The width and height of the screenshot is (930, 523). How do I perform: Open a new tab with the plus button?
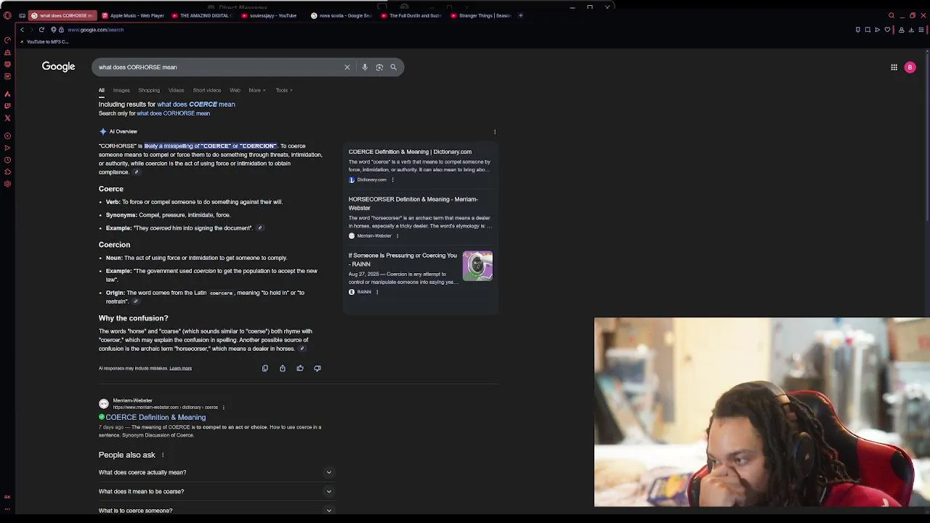coord(520,15)
